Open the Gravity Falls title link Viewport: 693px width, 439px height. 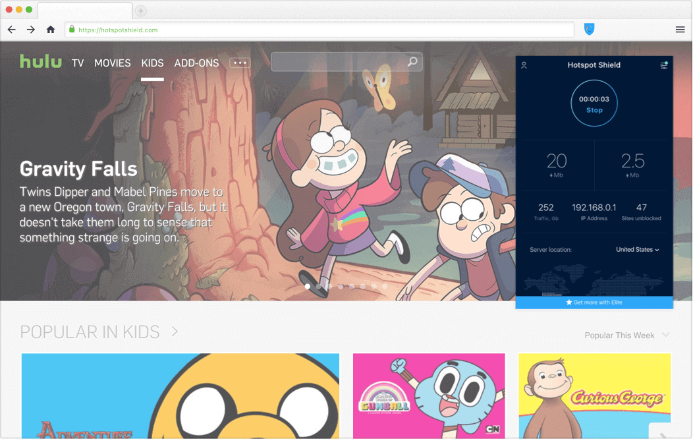click(78, 169)
